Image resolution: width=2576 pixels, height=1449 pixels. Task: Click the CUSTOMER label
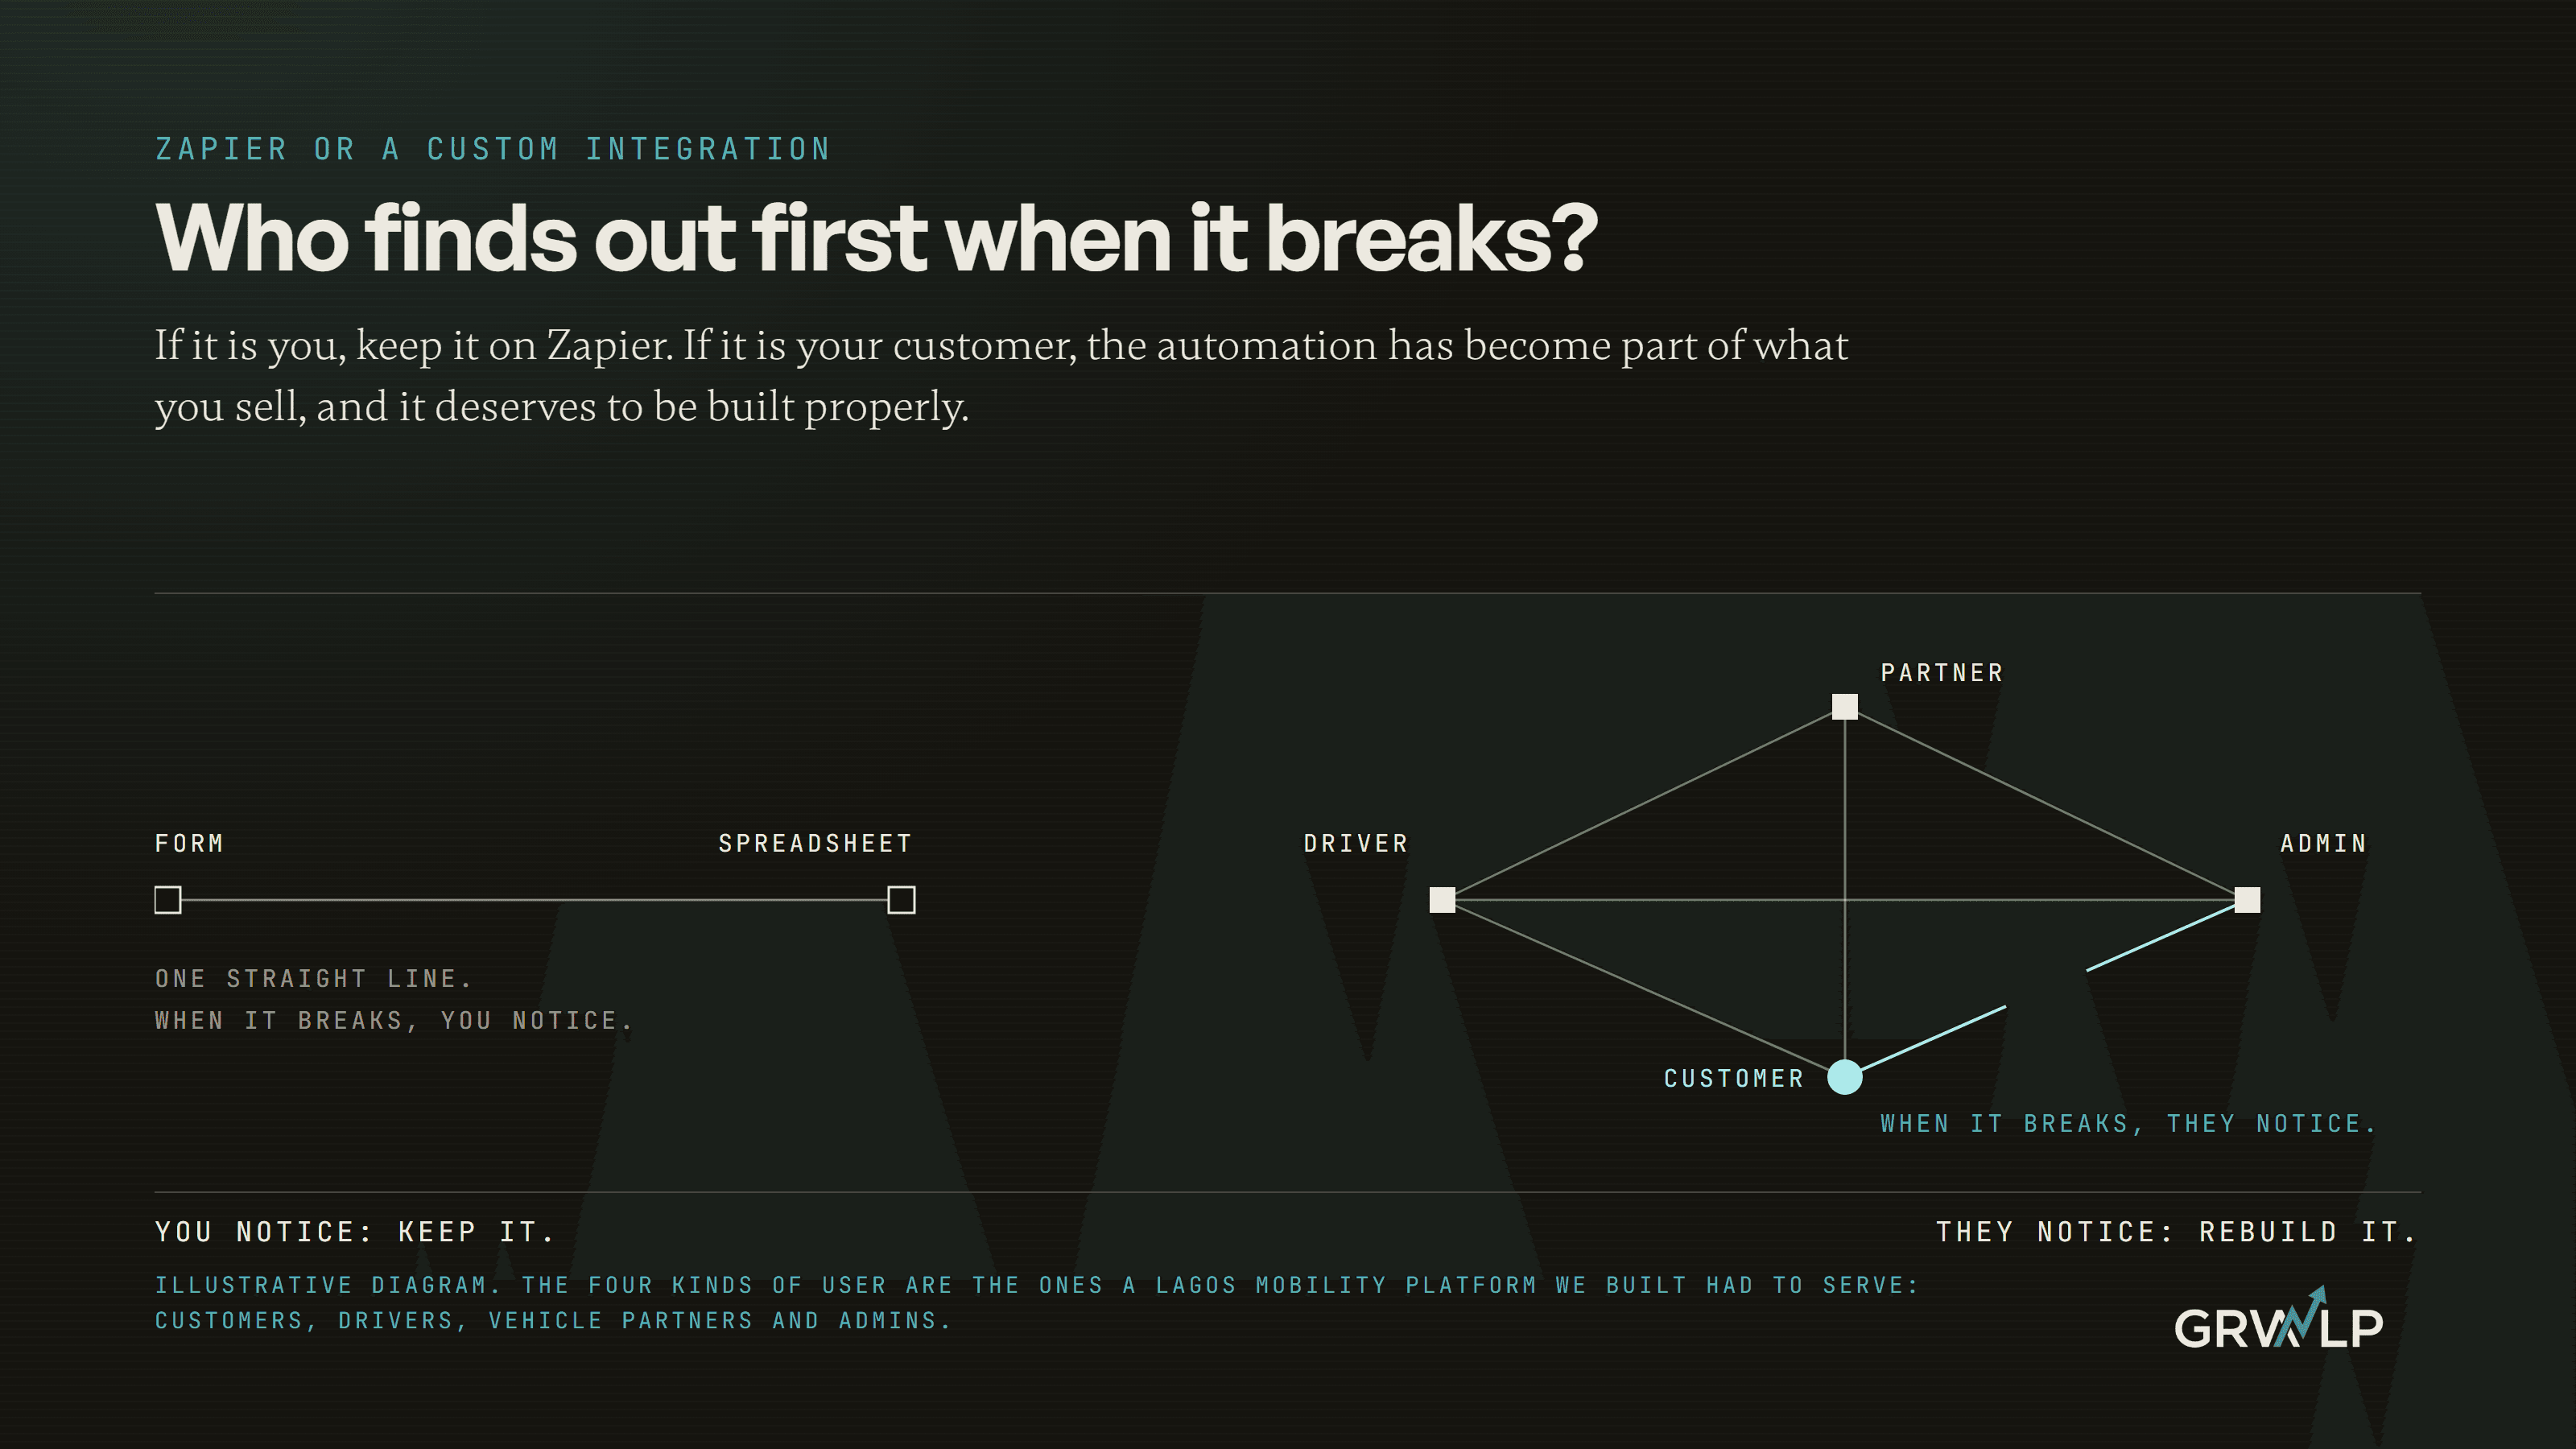tap(1734, 1078)
